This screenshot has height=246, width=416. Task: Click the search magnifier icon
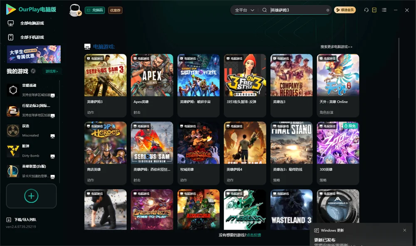(x=265, y=10)
